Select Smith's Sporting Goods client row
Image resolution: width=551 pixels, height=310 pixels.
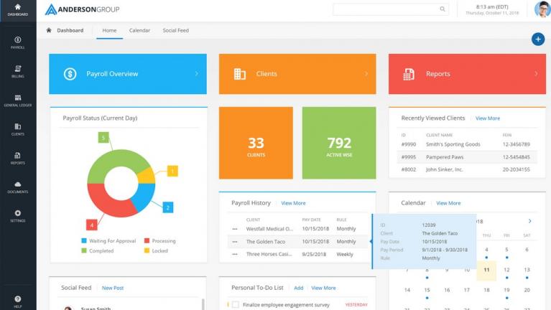click(x=467, y=144)
